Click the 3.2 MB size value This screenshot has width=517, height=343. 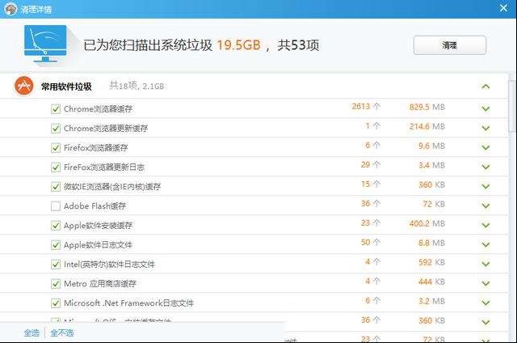point(431,301)
